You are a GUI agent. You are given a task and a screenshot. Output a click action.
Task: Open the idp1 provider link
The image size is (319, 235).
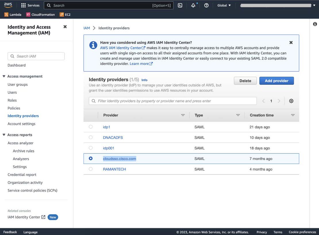coord(107,127)
